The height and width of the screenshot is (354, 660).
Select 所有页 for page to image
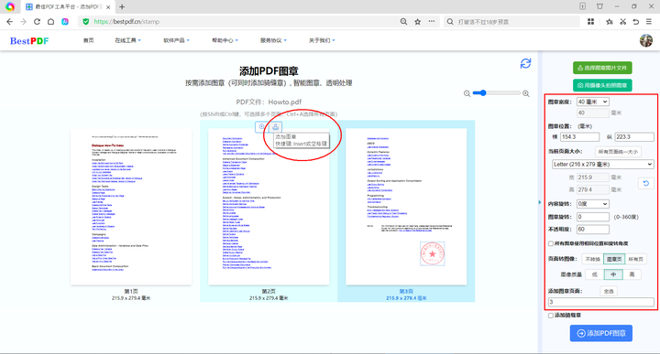click(x=635, y=259)
